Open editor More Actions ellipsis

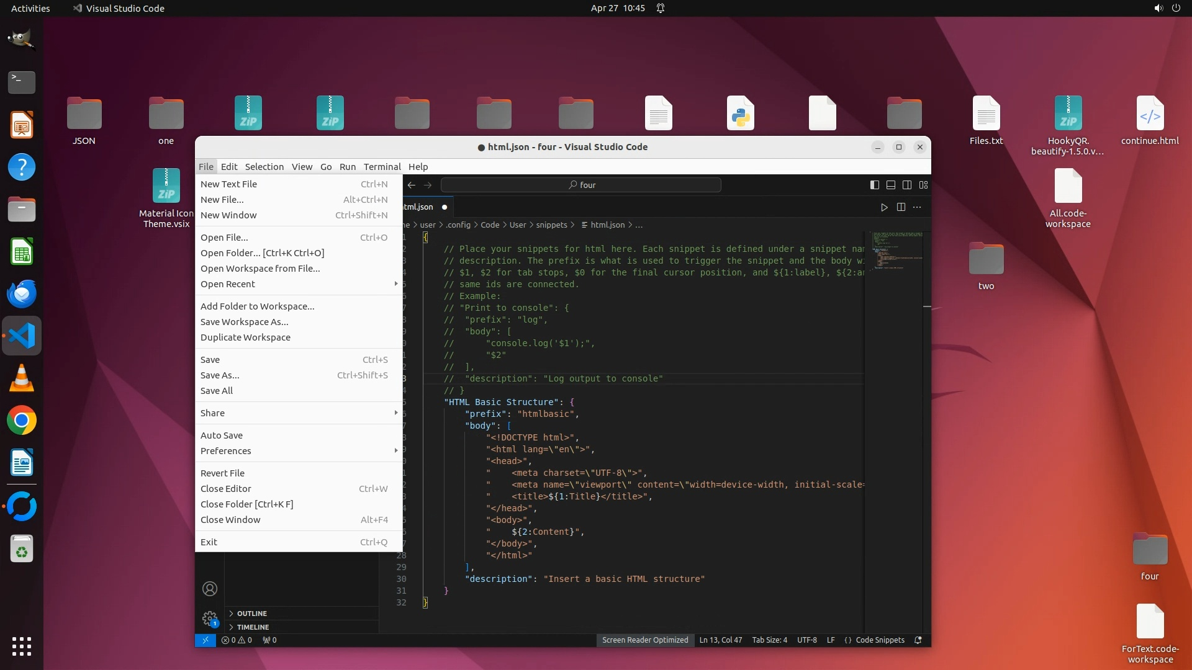(917, 207)
